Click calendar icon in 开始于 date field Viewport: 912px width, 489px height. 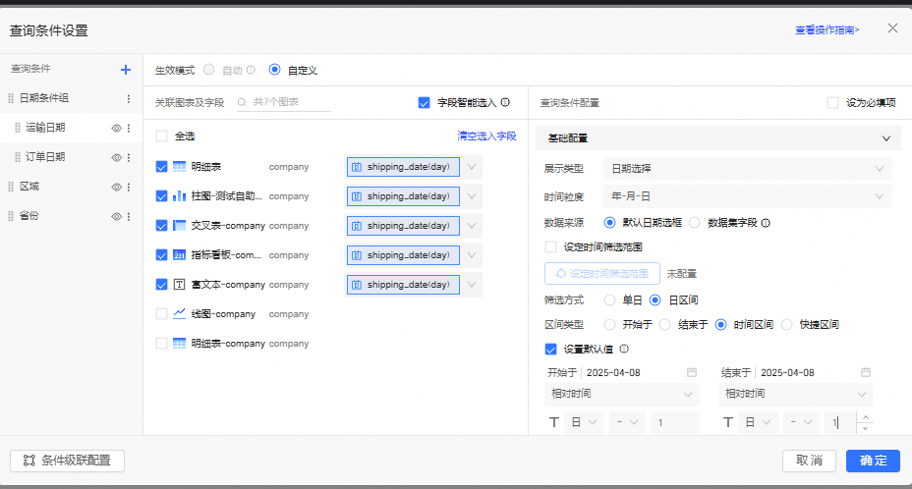point(692,373)
